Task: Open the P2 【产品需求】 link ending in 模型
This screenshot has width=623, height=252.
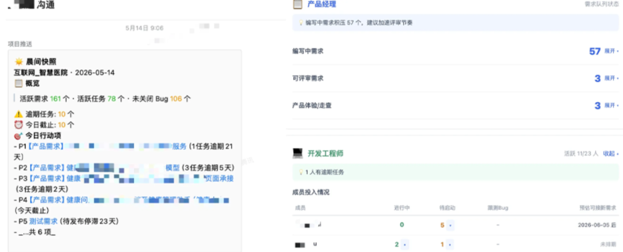Action: pyautogui.click(x=105, y=167)
